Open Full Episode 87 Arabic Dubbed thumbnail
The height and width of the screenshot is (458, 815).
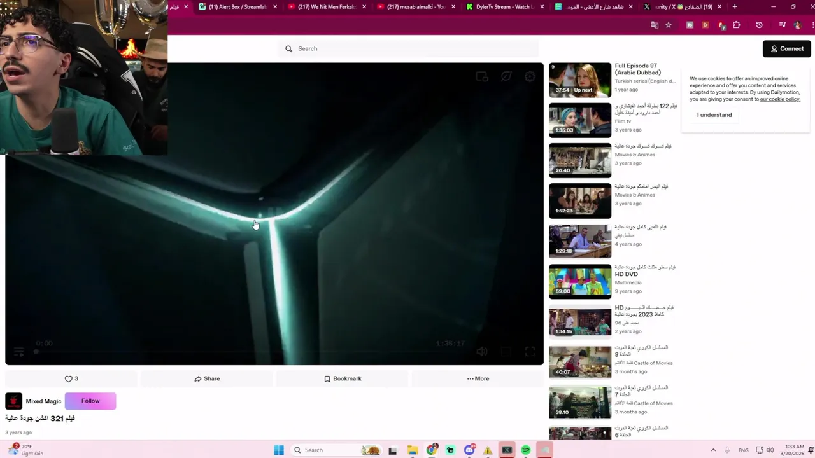(x=580, y=80)
